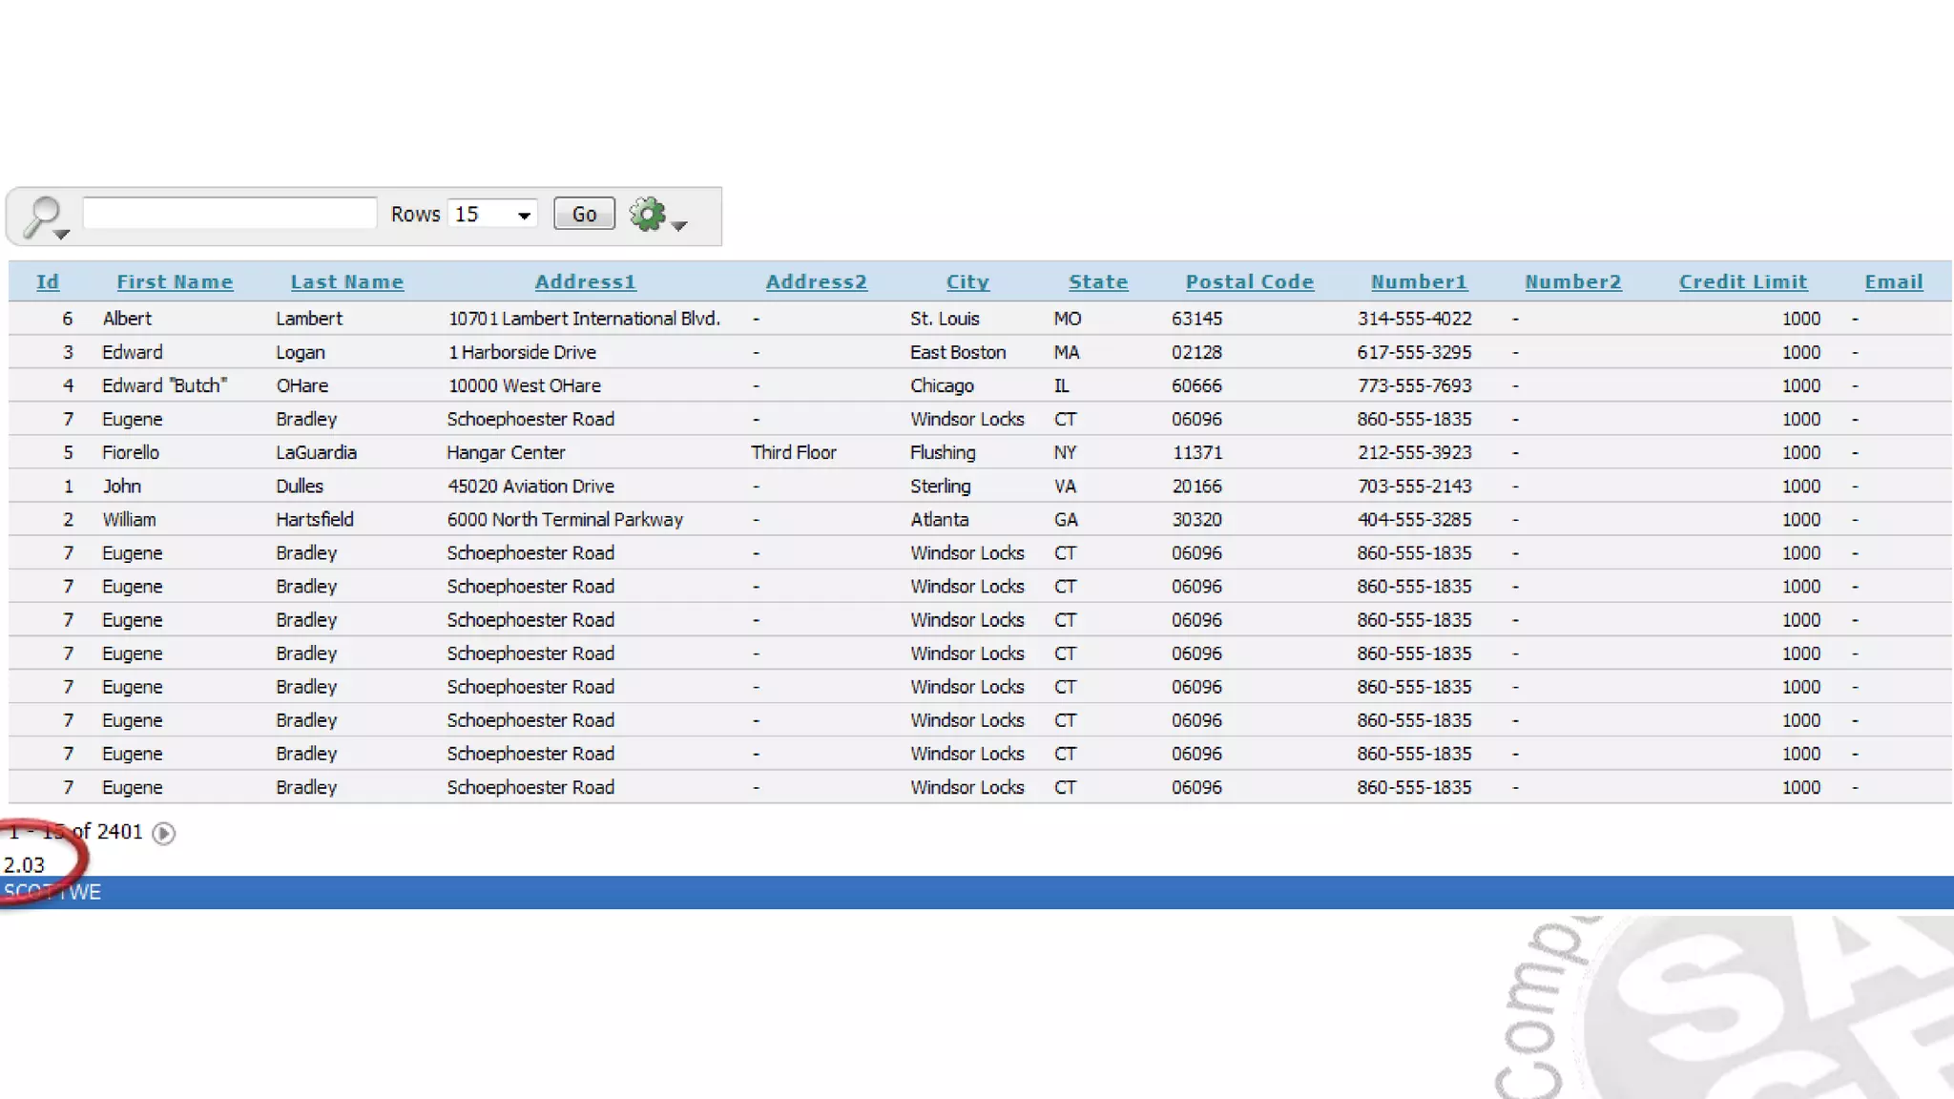
Task: Sort by the Credit Limit column header
Action: [1743, 281]
